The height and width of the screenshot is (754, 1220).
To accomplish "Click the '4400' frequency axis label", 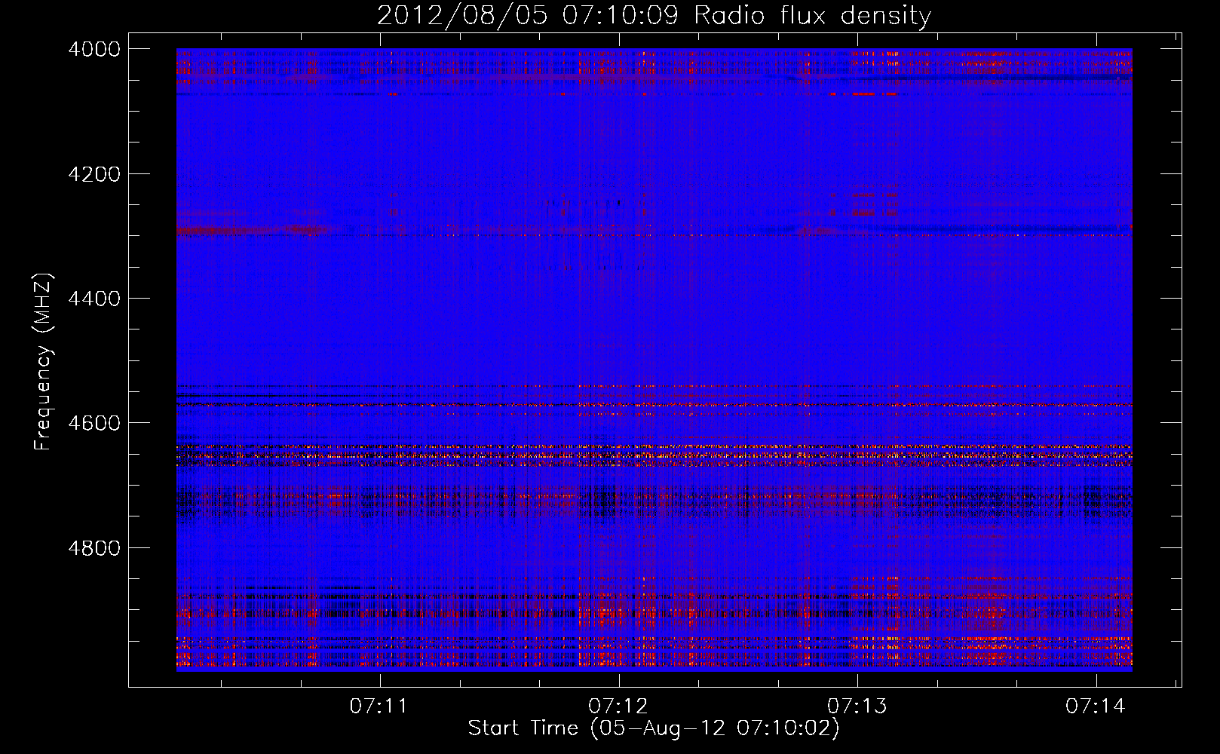I will pyautogui.click(x=94, y=299).
